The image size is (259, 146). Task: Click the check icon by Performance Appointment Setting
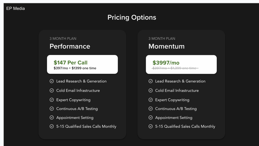52,117
